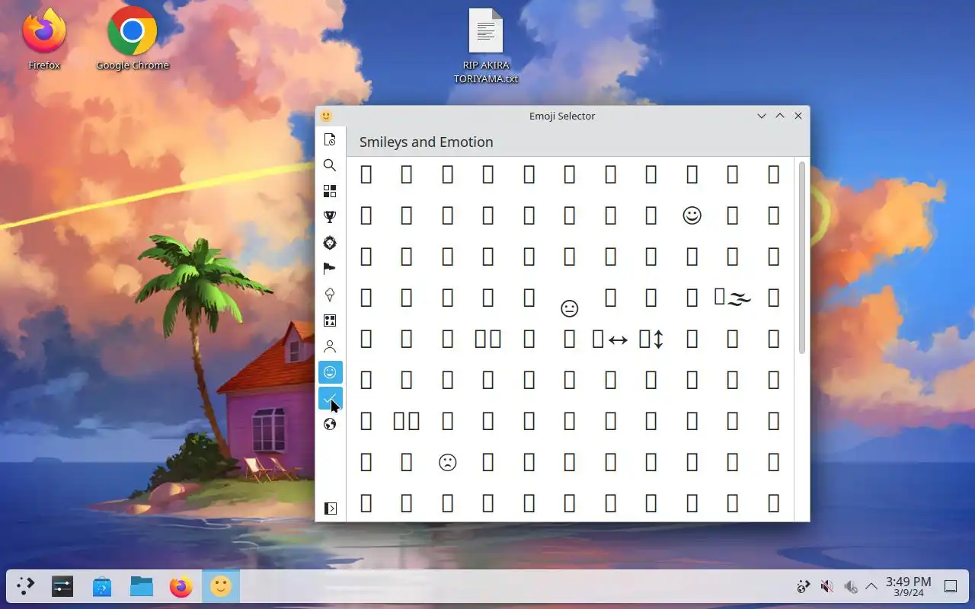975x609 pixels.
Task: Select the Travel and Places globe icon
Action: pos(330,424)
